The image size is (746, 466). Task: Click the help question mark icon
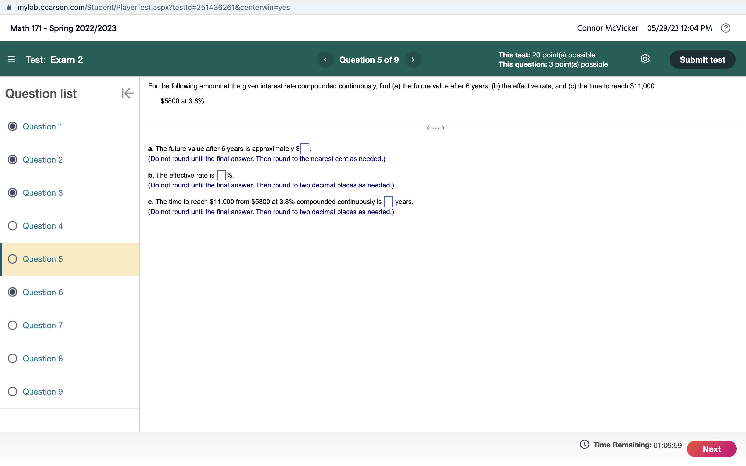pos(726,28)
